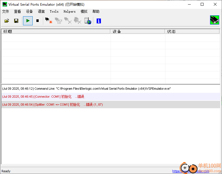Screen dimensions: 222x174
Task: Stop emulation with the black square button
Action: click(x=38, y=21)
